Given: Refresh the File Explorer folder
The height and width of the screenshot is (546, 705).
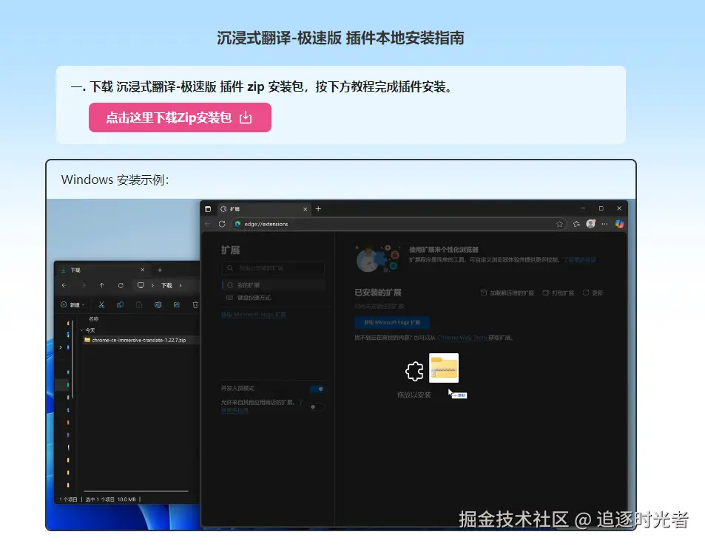Looking at the screenshot, I should coord(121,285).
